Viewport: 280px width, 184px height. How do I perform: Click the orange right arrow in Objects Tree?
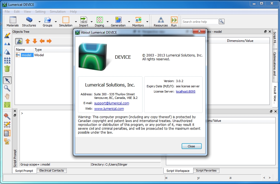(x=49, y=41)
